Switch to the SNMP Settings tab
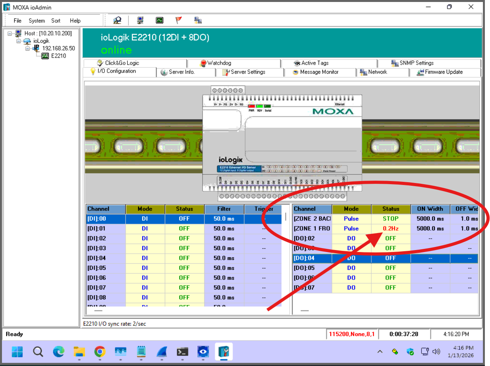490x366 pixels. coord(429,63)
